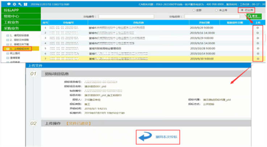Click upload icon for the 2019/10/14 row
Viewport: 267px width, 147px height.
[257, 53]
